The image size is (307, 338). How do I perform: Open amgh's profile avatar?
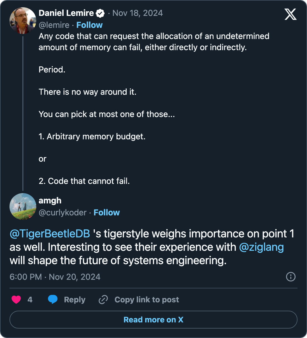point(23,206)
